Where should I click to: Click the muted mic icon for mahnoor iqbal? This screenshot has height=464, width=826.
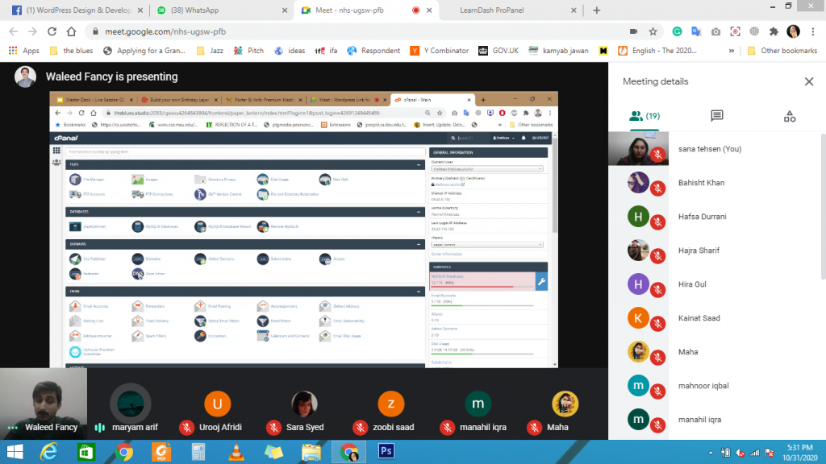tap(657, 391)
